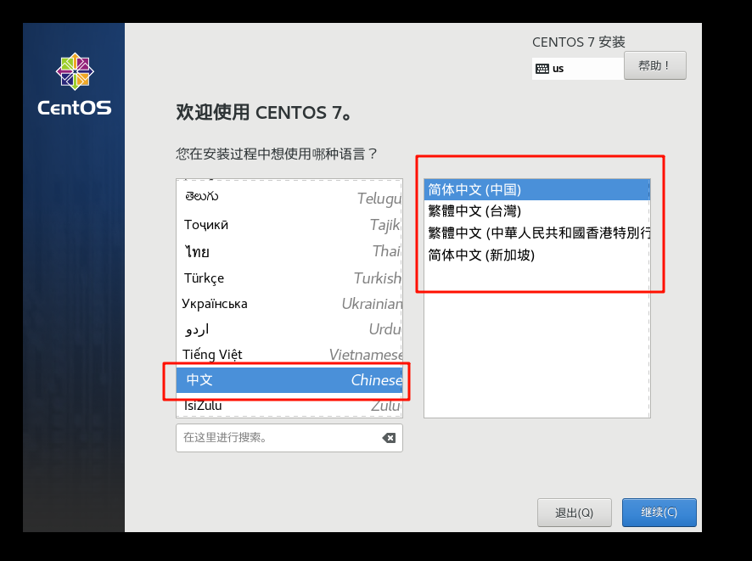Select Türkçe in the language list
Viewport: 752px width, 561px height.
(289, 278)
